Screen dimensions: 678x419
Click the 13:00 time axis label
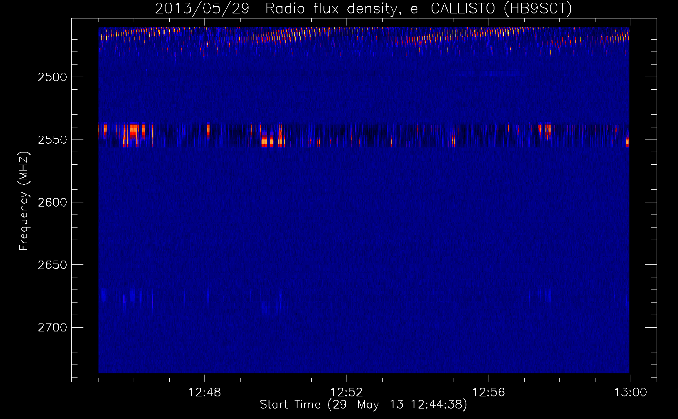(631, 393)
